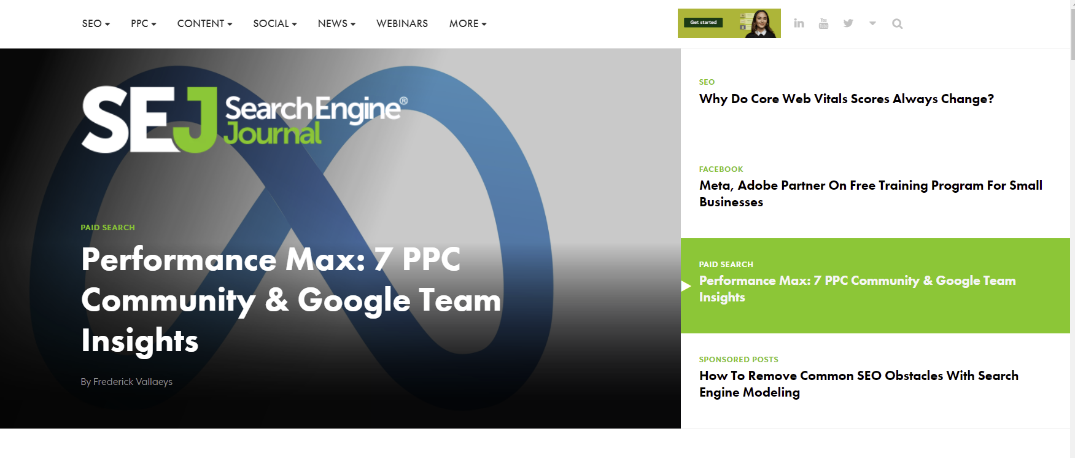The height and width of the screenshot is (458, 1075).
Task: Click the Get started ad banner
Action: 729,23
